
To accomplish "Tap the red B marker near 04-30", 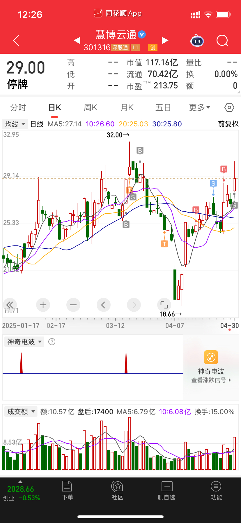I will (224, 169).
